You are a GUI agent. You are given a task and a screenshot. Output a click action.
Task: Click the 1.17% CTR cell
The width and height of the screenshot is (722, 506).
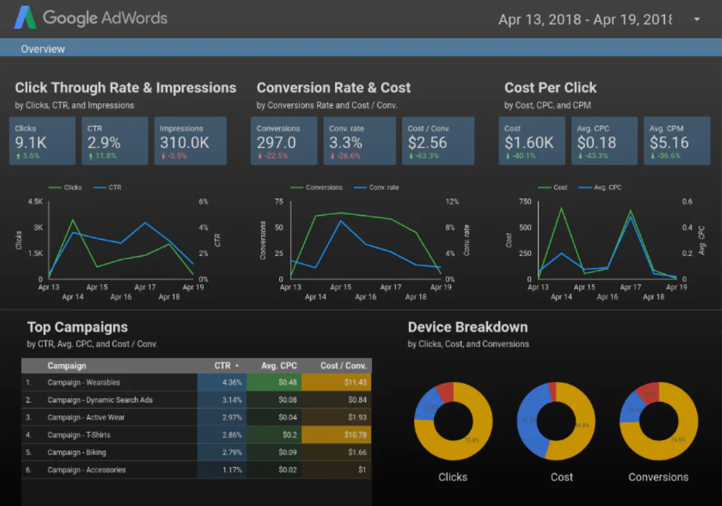coord(222,470)
